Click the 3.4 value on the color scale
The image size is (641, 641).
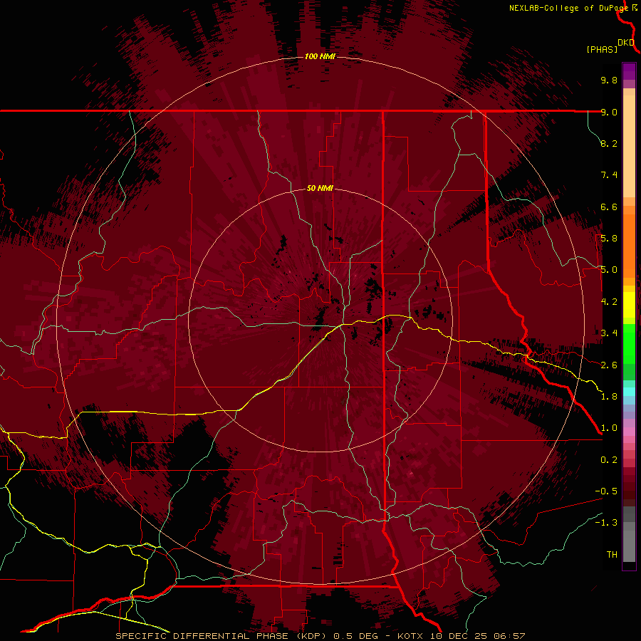pos(609,333)
